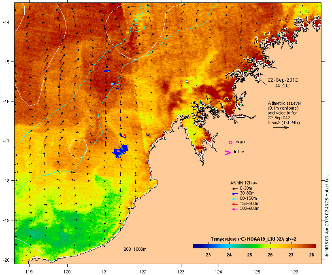Screen dimensions: 332x275
Task: Click the red 150-300m legend arrow
Action: click(235, 204)
